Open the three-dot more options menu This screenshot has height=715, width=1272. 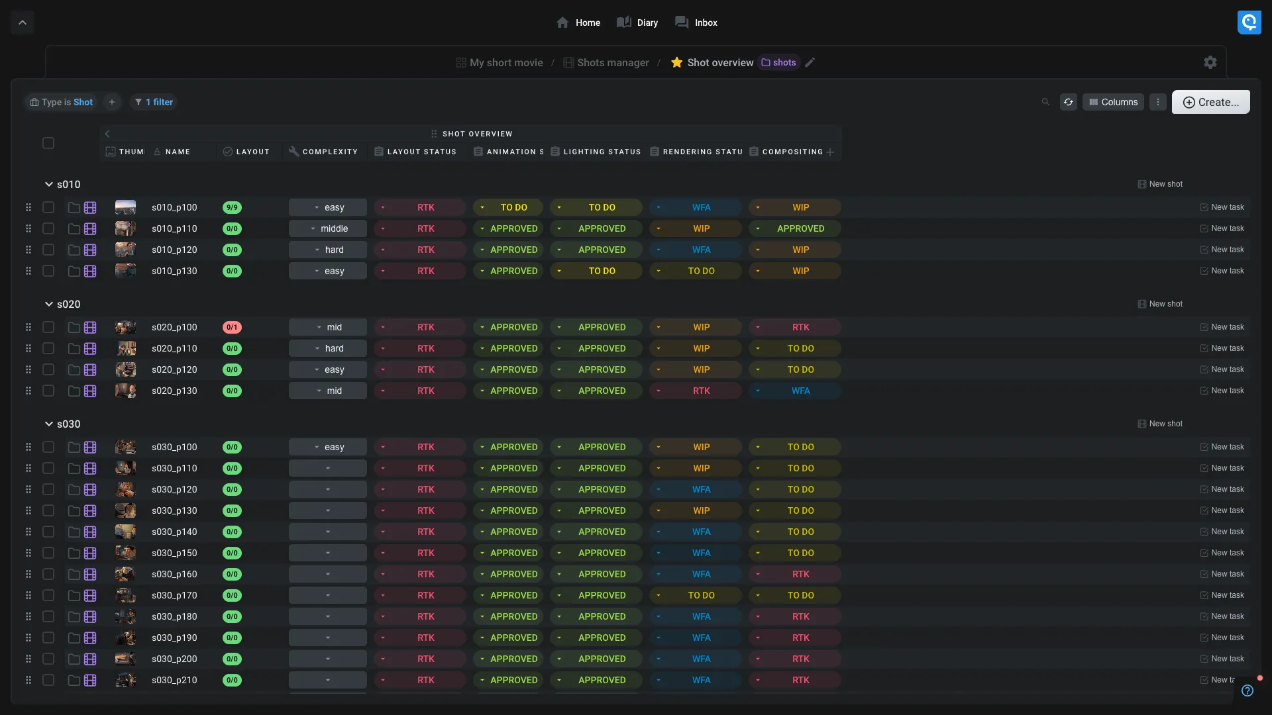(x=1157, y=102)
